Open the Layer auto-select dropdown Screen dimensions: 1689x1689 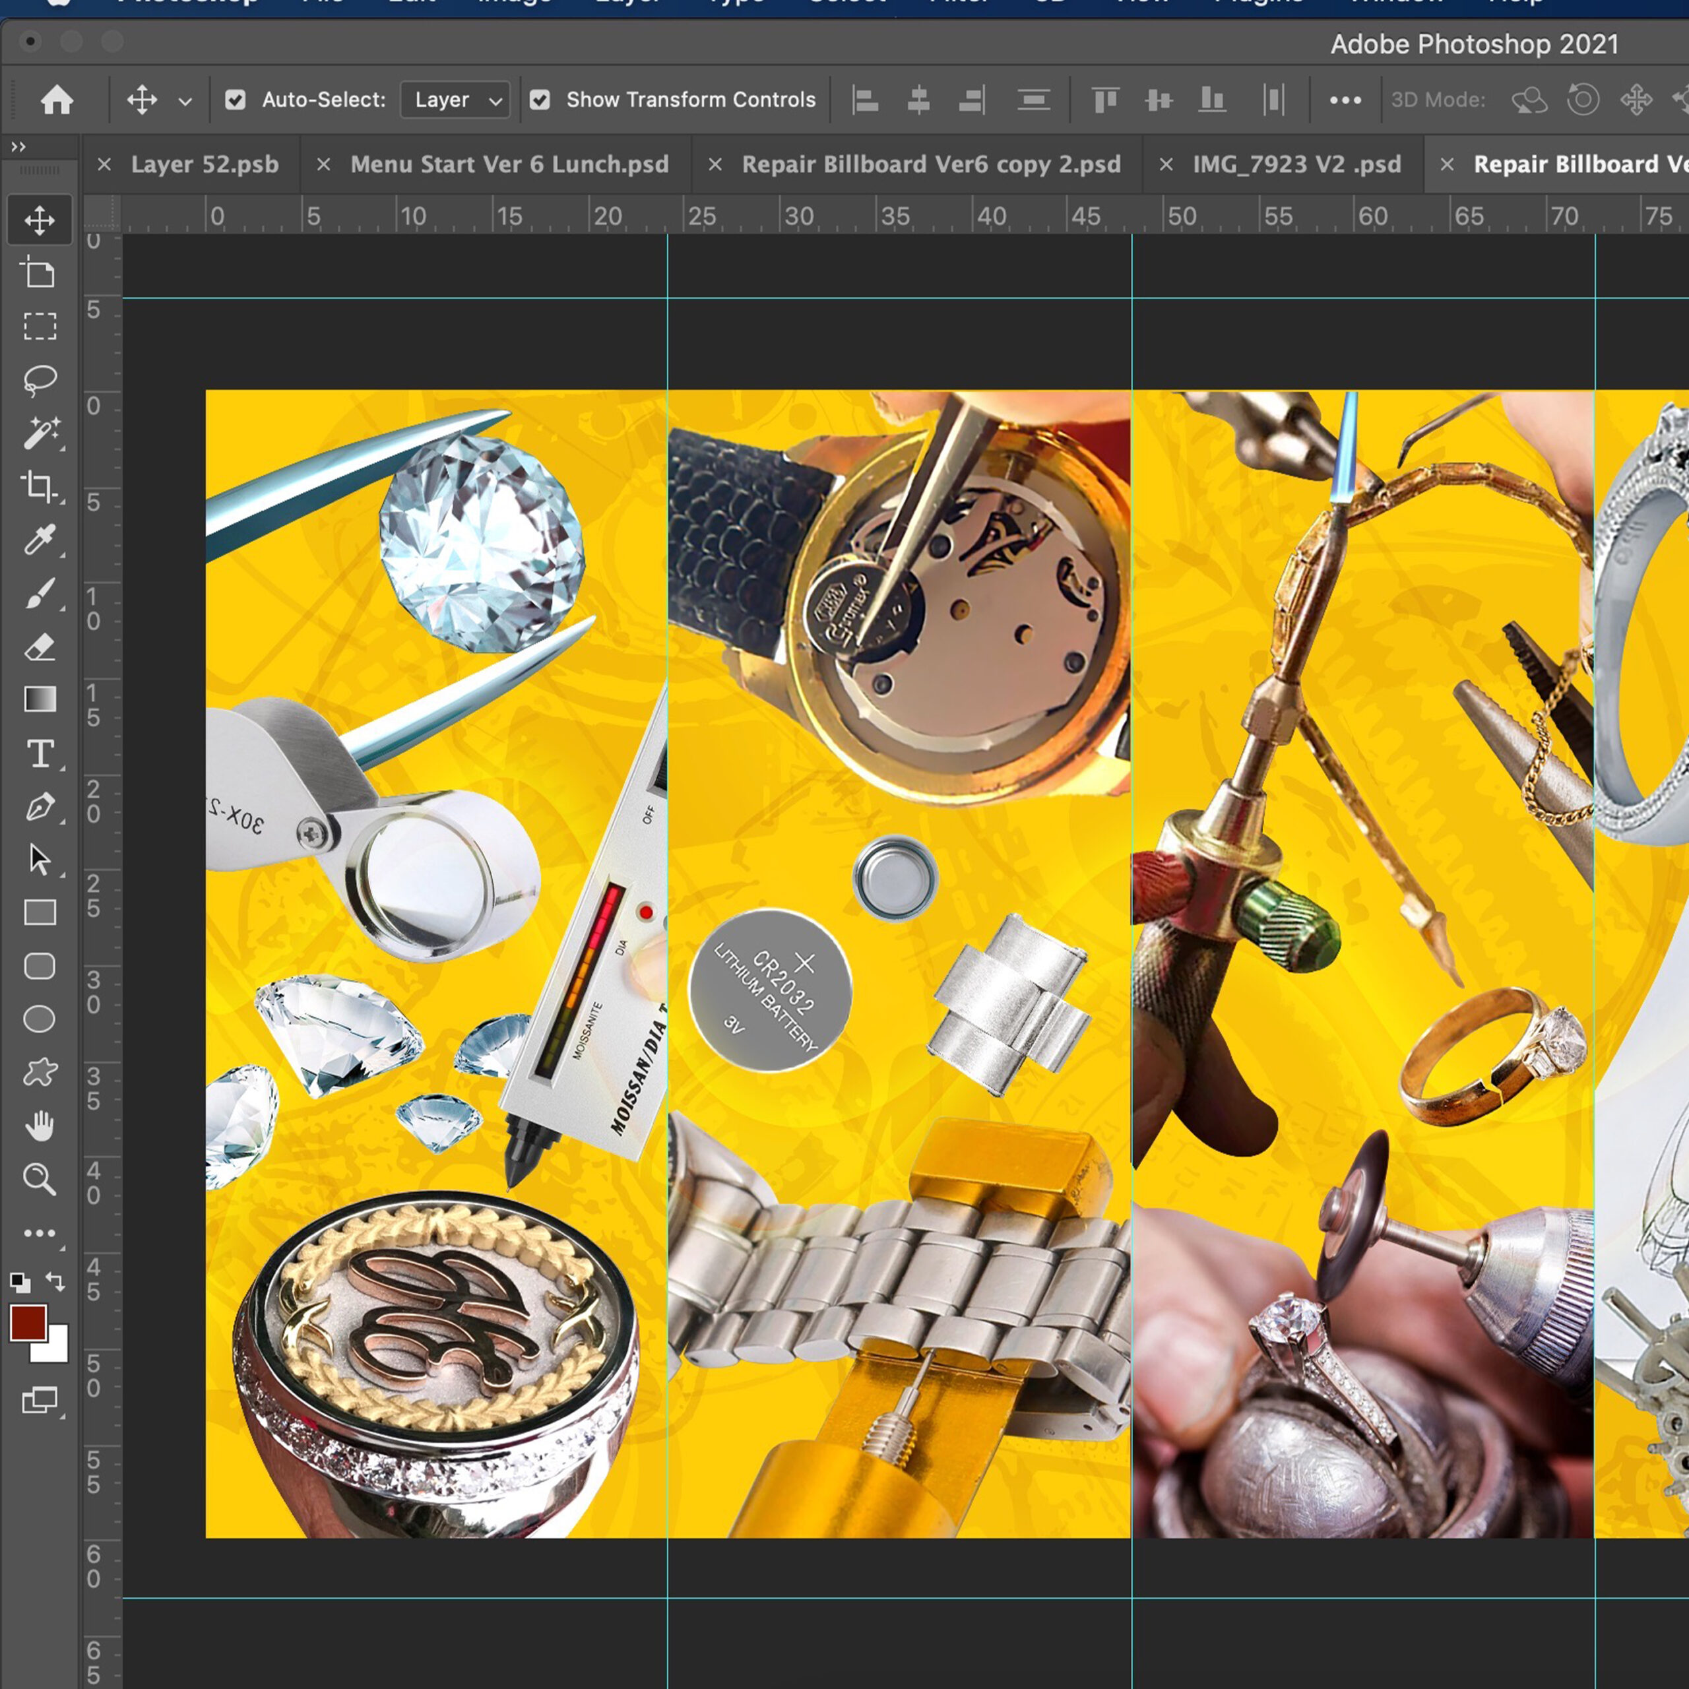pyautogui.click(x=455, y=100)
